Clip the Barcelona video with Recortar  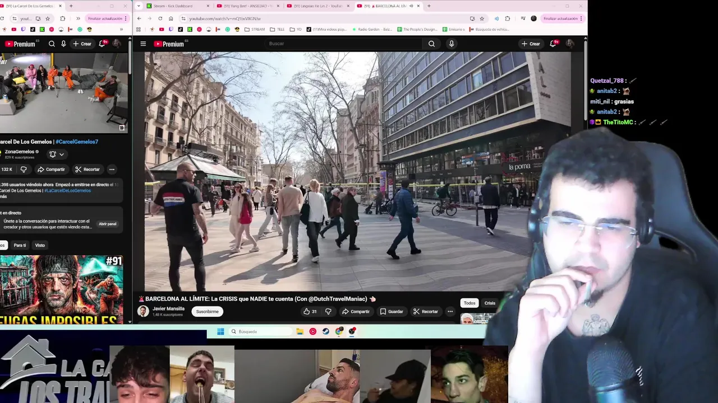[425, 312]
